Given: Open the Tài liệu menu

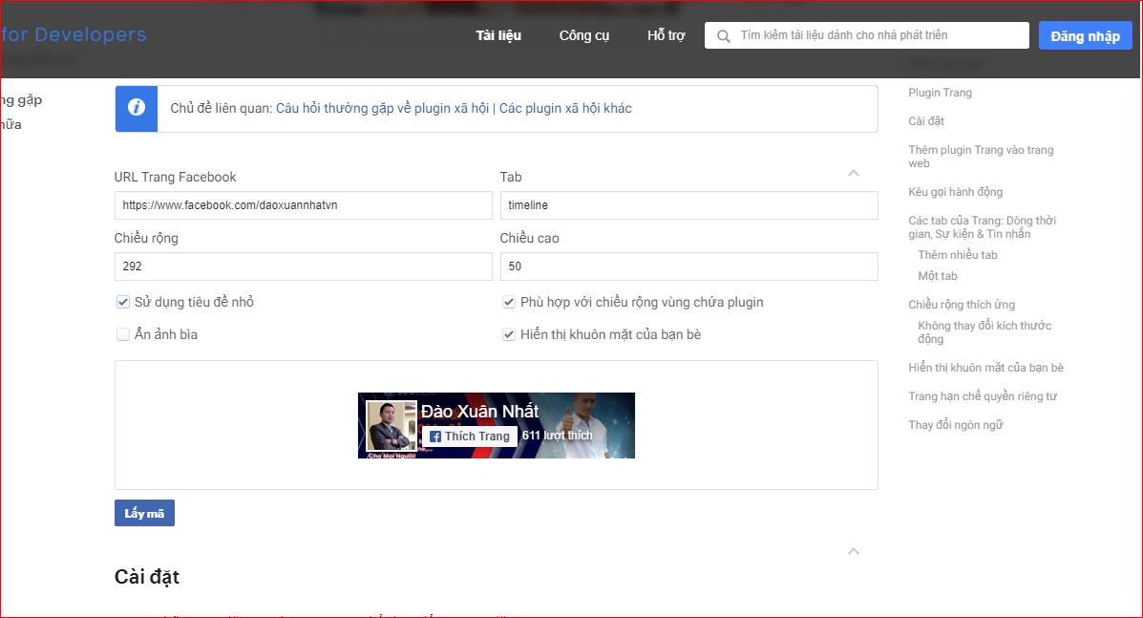Looking at the screenshot, I should coord(498,35).
